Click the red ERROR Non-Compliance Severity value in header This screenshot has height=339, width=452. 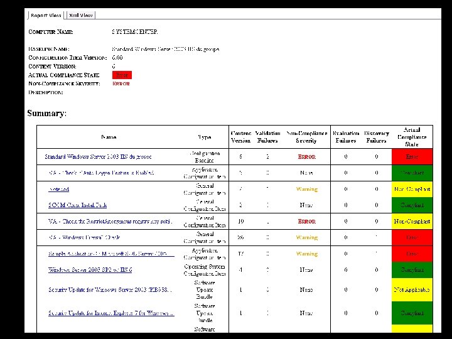click(x=121, y=83)
